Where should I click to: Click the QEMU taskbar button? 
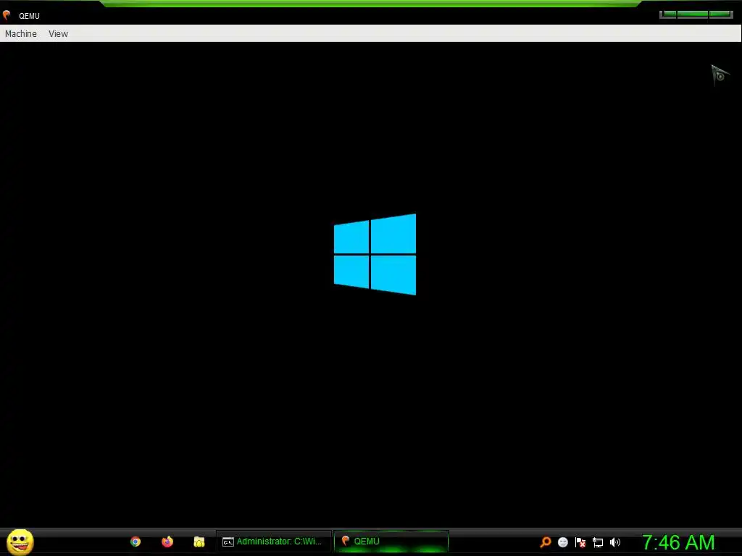tap(391, 542)
